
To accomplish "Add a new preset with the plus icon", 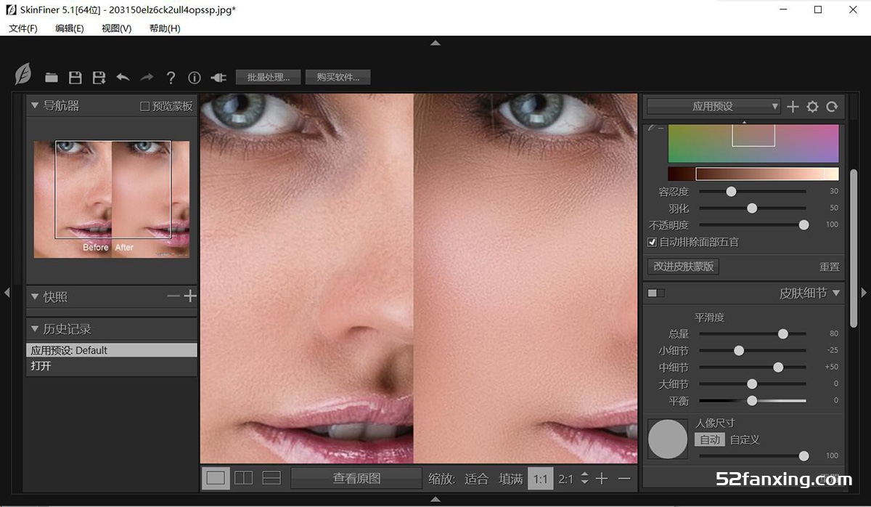I will click(793, 107).
